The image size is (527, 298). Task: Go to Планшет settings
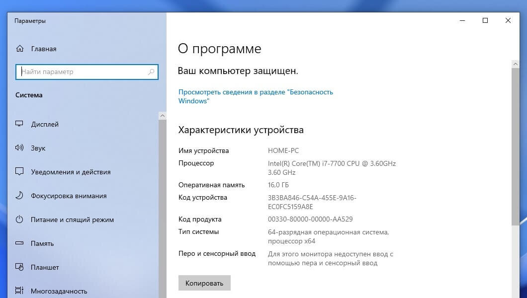point(45,268)
